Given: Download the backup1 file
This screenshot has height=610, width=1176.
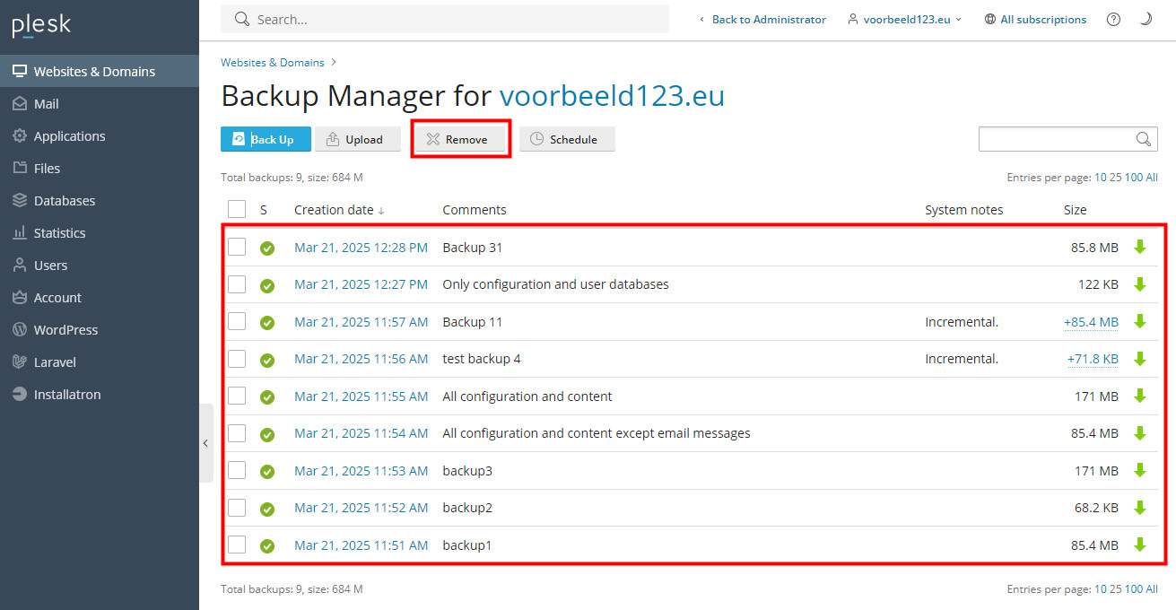Looking at the screenshot, I should coord(1140,545).
